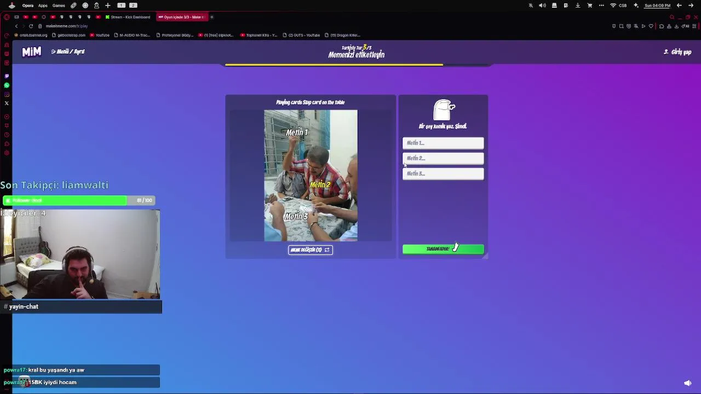Open the browser downloads toolbar icon

(x=677, y=26)
